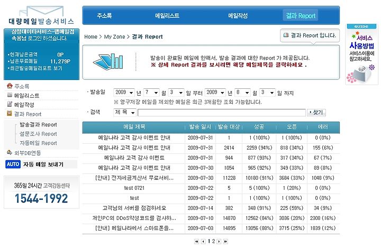Click error value 2308 (16%)

pos(323,218)
